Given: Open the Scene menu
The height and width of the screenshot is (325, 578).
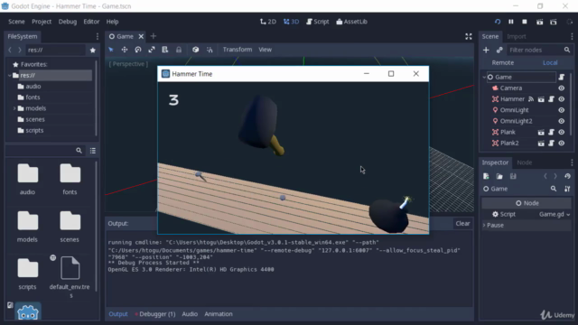Looking at the screenshot, I should 16,22.
